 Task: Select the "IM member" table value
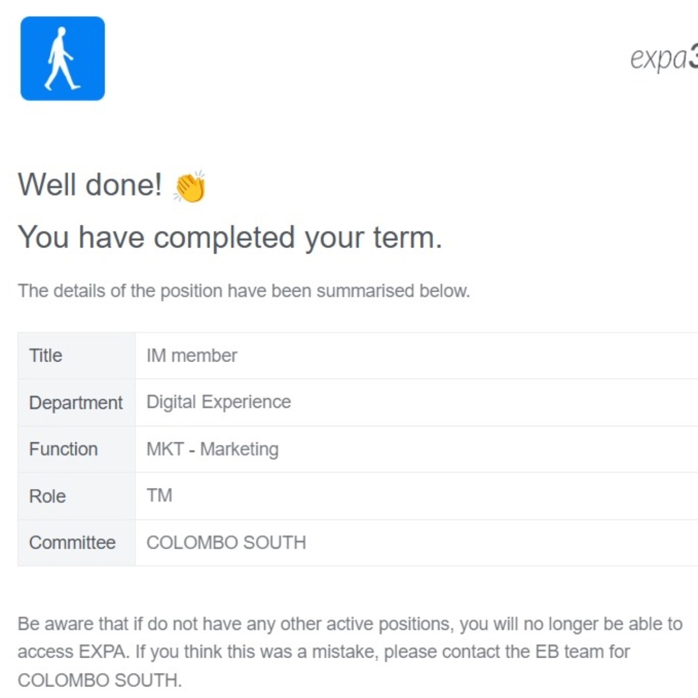click(x=192, y=356)
